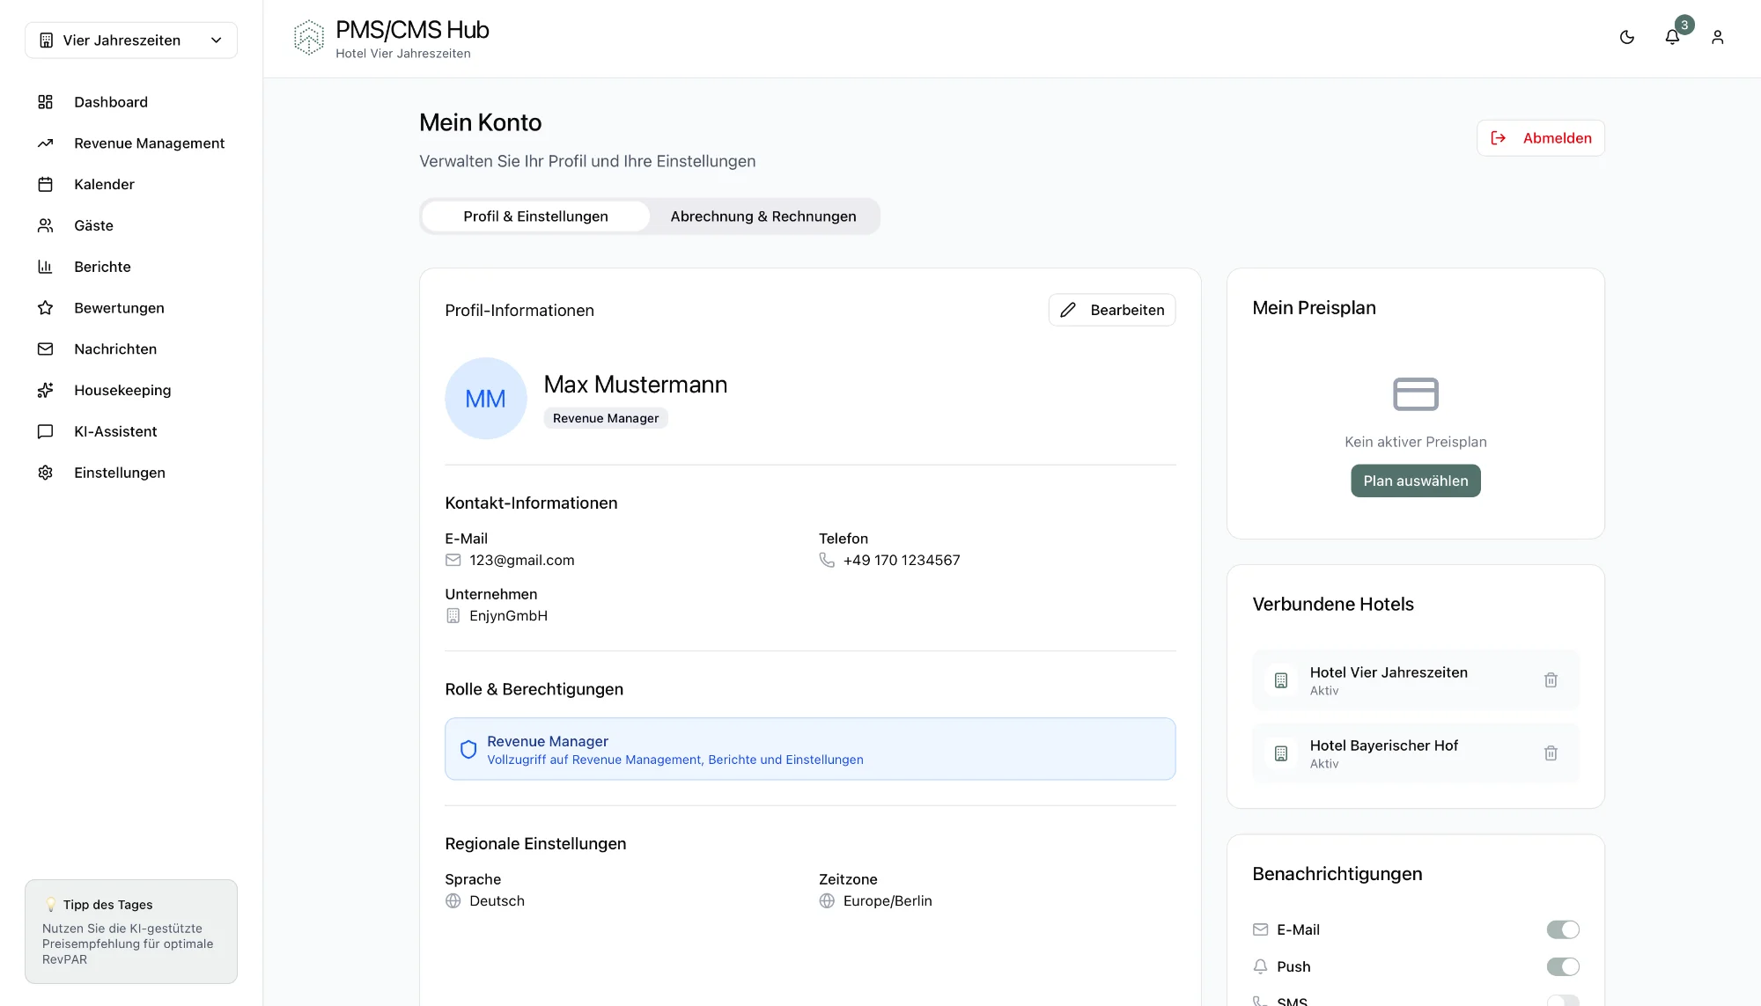Screen dimensions: 1761x1006
Task: Open Housekeeping from sidebar
Action: pos(122,390)
